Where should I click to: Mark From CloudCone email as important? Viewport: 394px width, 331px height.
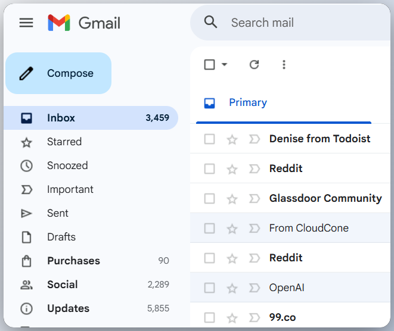(254, 229)
